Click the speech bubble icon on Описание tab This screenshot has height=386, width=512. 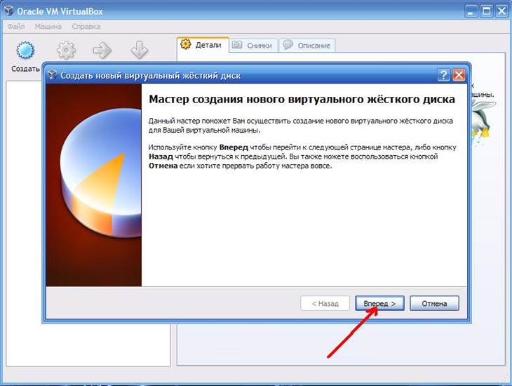[288, 44]
